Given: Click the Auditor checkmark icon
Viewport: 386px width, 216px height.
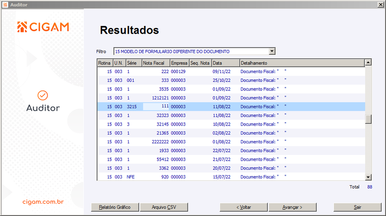Looking at the screenshot, I should [x=42, y=95].
